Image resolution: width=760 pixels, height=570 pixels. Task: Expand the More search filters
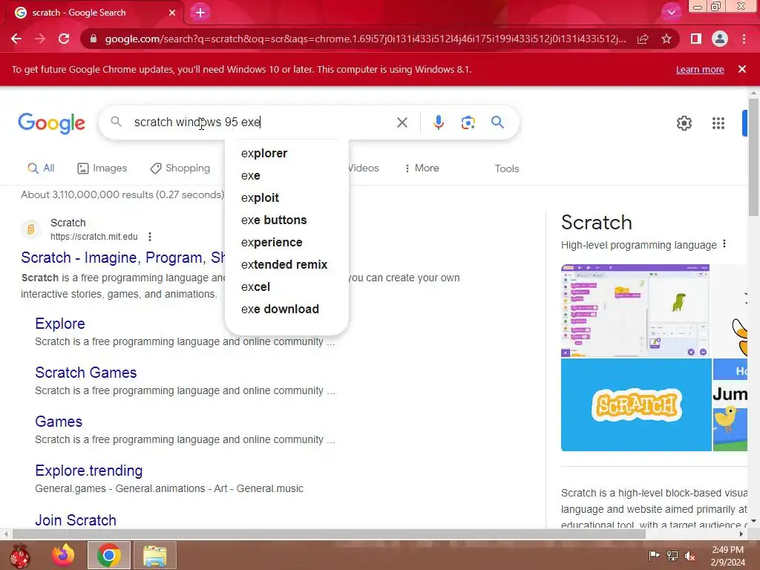pyautogui.click(x=422, y=168)
